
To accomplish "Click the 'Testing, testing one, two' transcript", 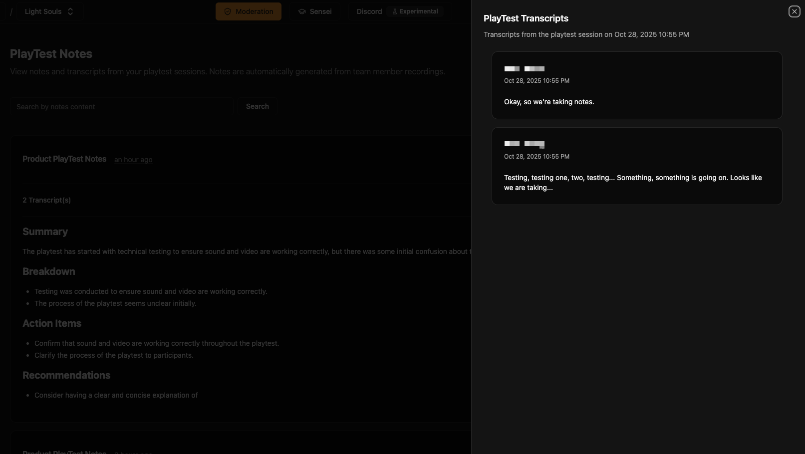I will (632, 183).
